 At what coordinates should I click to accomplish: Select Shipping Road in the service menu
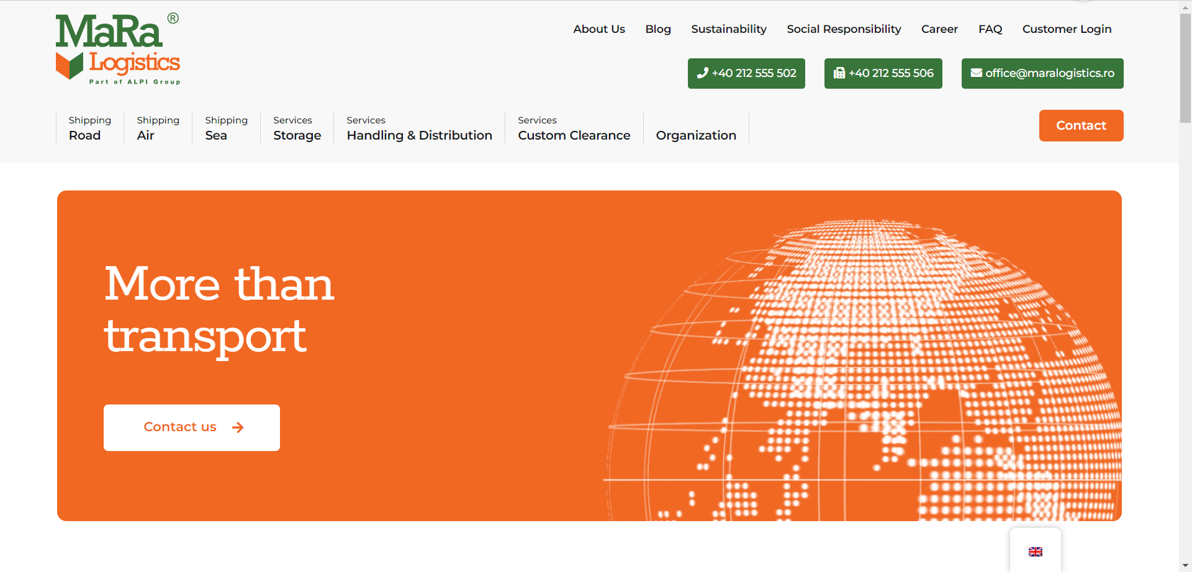89,128
